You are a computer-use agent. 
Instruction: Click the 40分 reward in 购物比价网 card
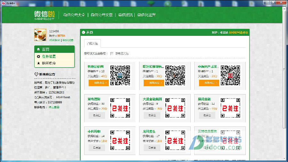pos(104,76)
